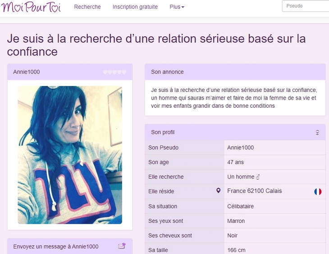329x254 pixels.
Task: Open Annie1000's profile photo
Action: (x=70, y=155)
